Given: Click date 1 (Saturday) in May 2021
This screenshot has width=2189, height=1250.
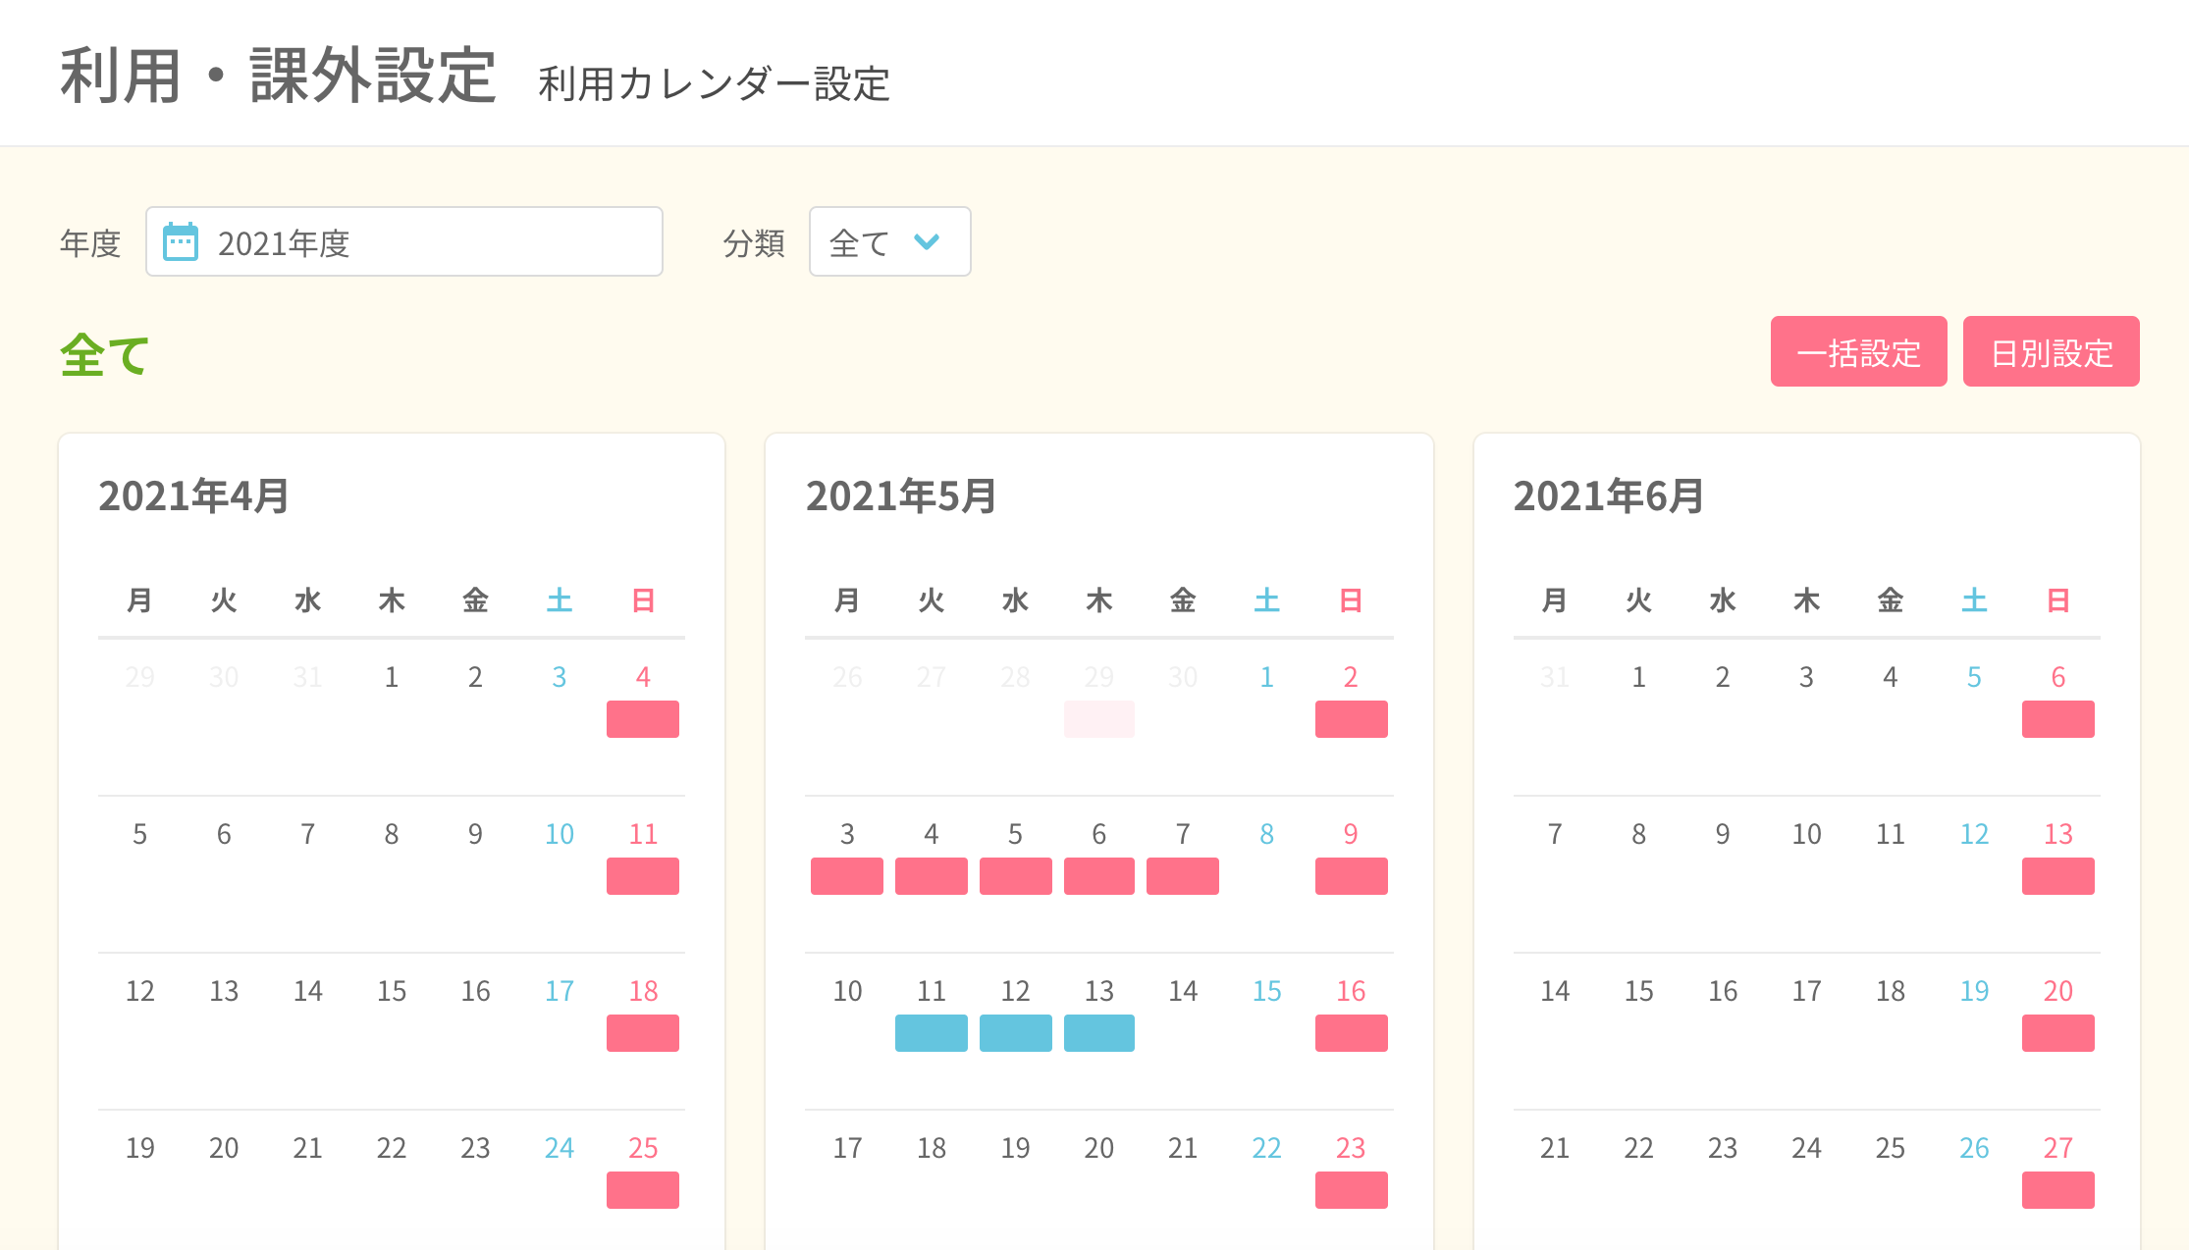Looking at the screenshot, I should [1267, 677].
